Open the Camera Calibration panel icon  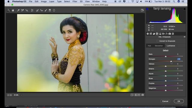point(170,34)
